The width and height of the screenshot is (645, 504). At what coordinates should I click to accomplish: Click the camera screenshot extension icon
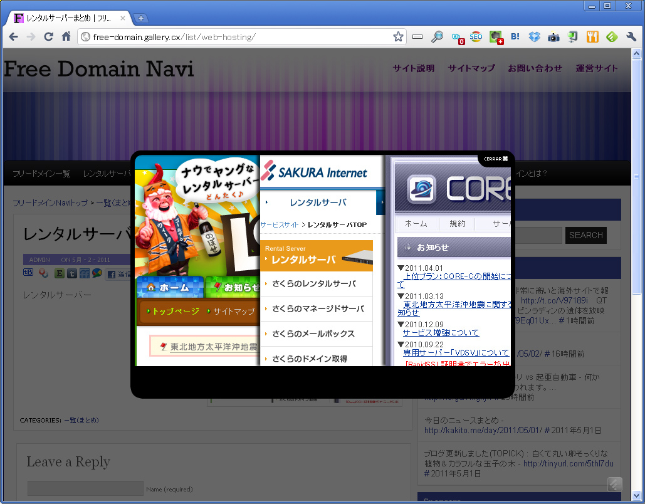[x=553, y=37]
